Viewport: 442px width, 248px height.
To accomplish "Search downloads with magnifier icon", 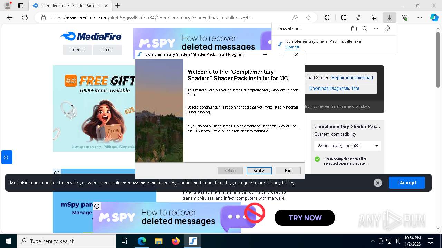I will [365, 29].
